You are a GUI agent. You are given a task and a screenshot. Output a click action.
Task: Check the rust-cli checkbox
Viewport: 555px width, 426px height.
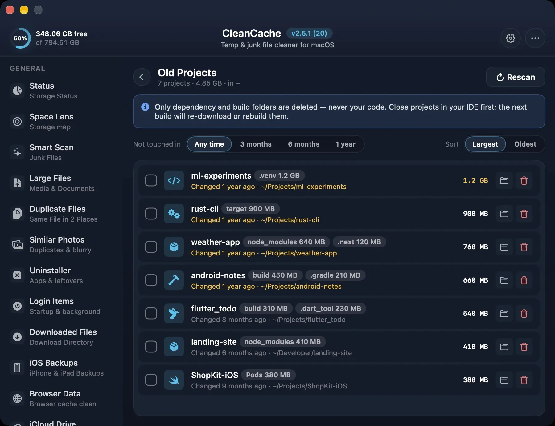click(x=151, y=214)
